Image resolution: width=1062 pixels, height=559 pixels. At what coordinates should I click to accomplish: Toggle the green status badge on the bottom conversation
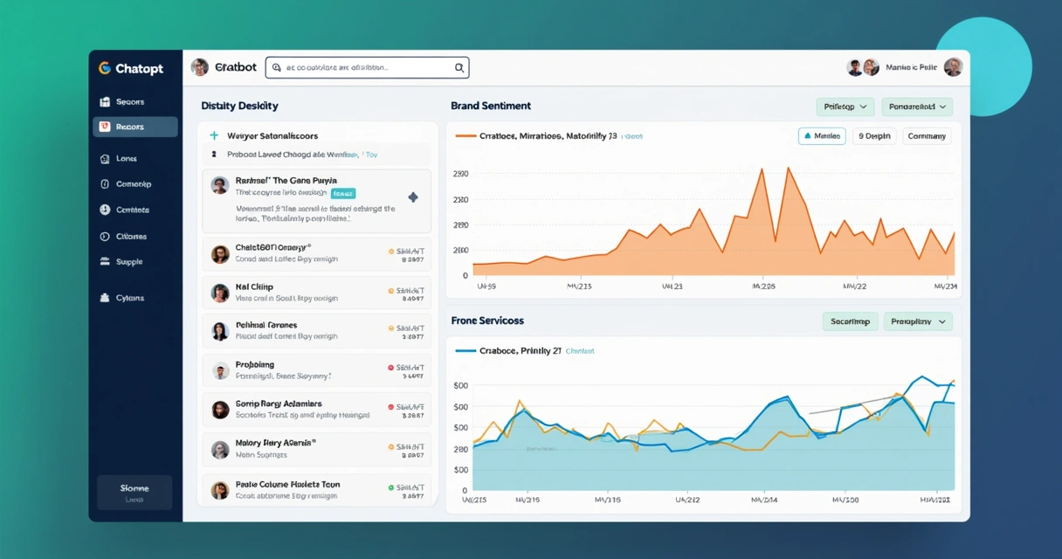click(391, 489)
